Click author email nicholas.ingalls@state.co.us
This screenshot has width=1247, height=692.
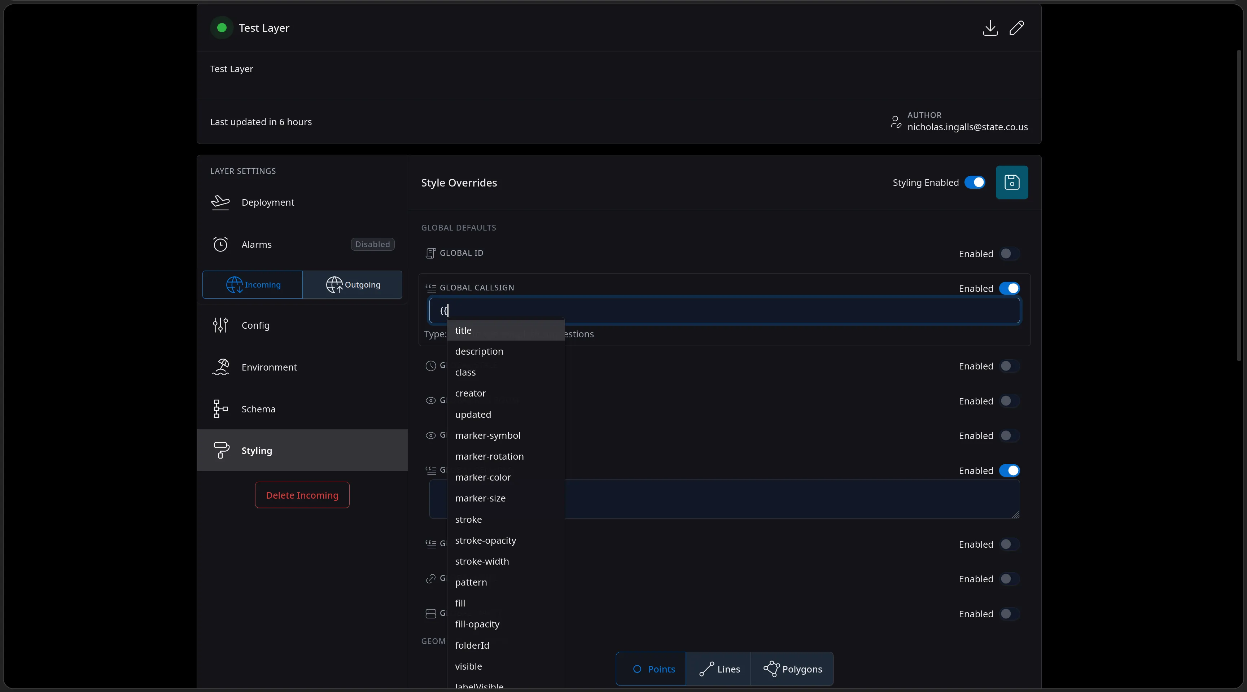pyautogui.click(x=967, y=127)
